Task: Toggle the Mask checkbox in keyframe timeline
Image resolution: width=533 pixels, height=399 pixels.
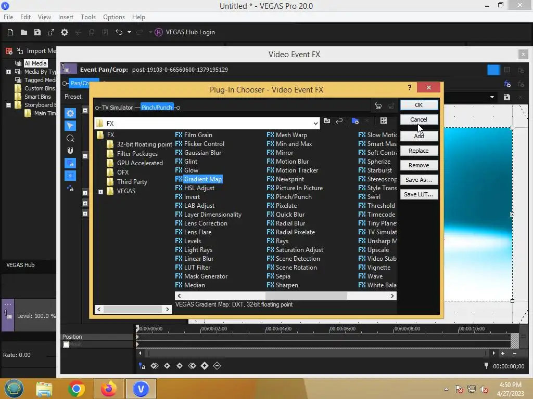Action: click(66, 344)
